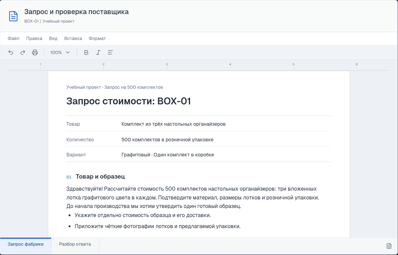Viewport: 398px width, 255px height.
Task: Open the Файл menu
Action: pos(14,38)
